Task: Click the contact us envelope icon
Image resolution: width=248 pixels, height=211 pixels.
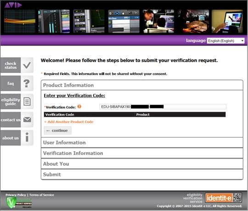Action: pos(27,120)
